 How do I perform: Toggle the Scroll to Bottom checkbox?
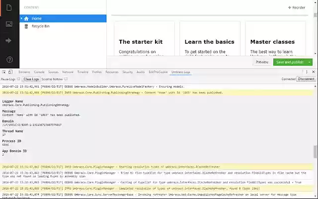(66, 79)
